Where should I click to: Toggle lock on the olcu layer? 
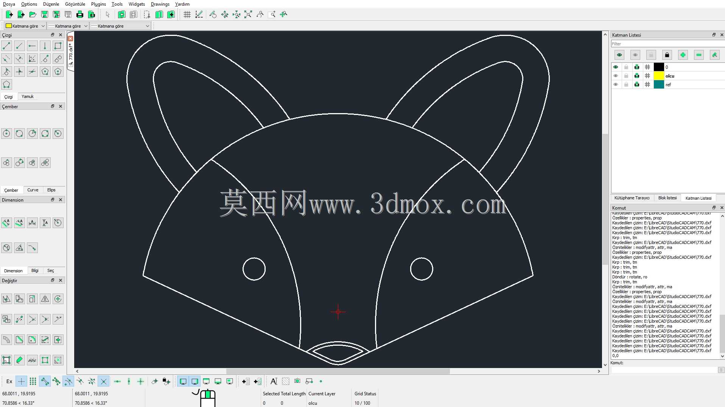tap(626, 76)
